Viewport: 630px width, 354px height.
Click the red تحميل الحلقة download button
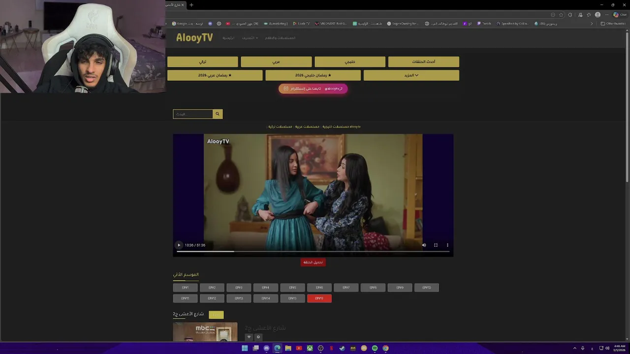(x=313, y=262)
